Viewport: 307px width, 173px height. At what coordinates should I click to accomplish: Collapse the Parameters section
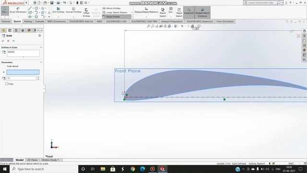[x=41, y=62]
